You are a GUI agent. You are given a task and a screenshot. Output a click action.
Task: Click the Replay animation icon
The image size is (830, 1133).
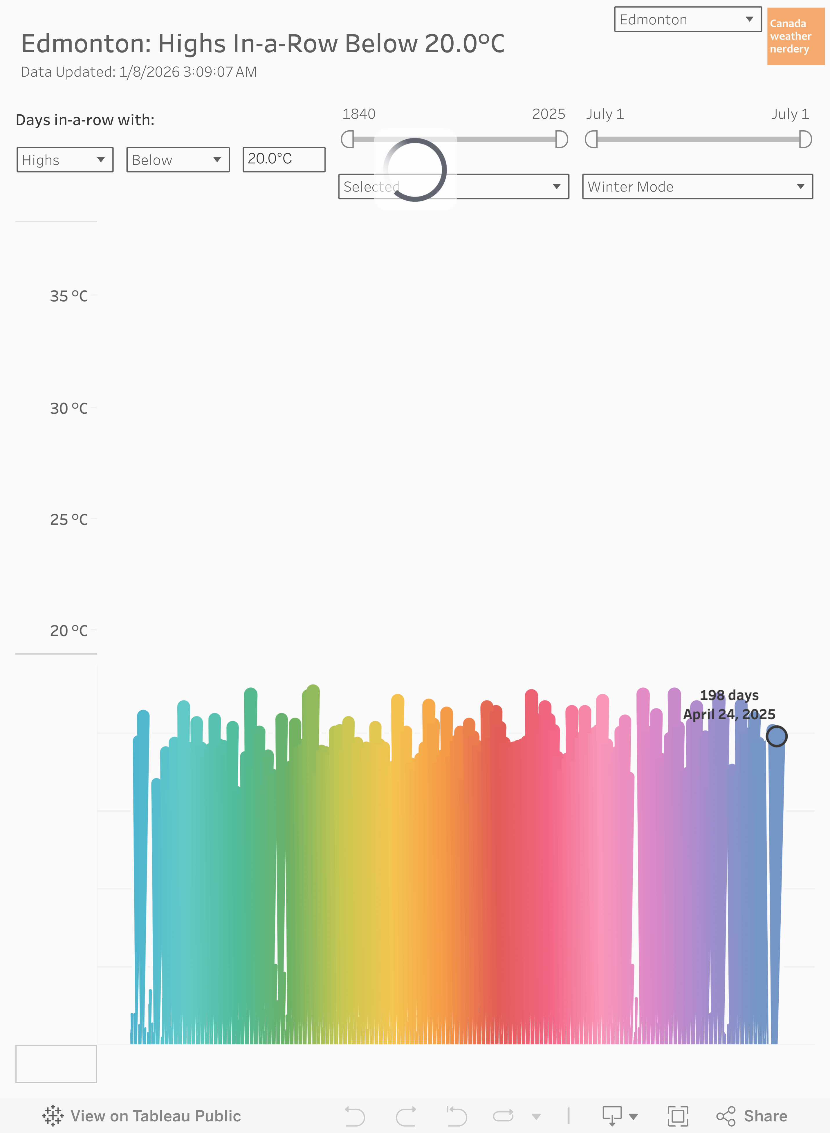503,1116
